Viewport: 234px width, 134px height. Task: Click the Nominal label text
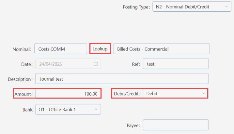(x=22, y=49)
